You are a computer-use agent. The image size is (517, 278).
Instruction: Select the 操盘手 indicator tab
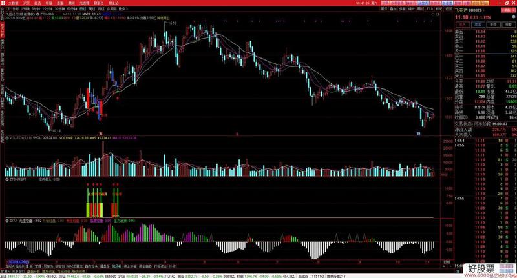(x=105, y=266)
